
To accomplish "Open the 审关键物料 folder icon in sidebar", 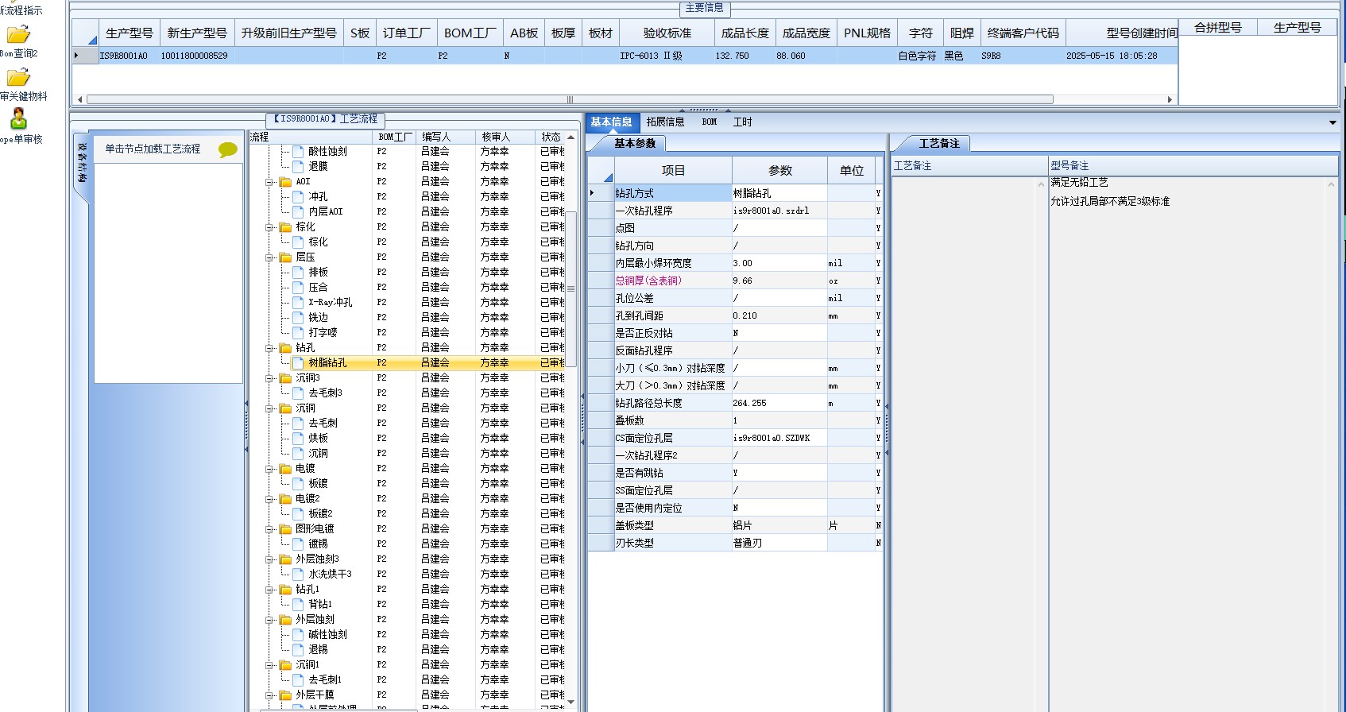I will [x=18, y=78].
